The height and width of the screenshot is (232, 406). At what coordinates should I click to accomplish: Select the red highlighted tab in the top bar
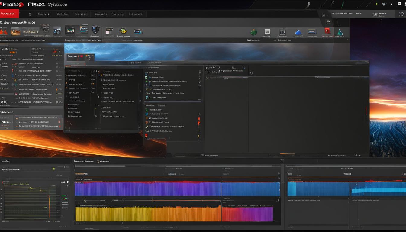tap(9, 14)
